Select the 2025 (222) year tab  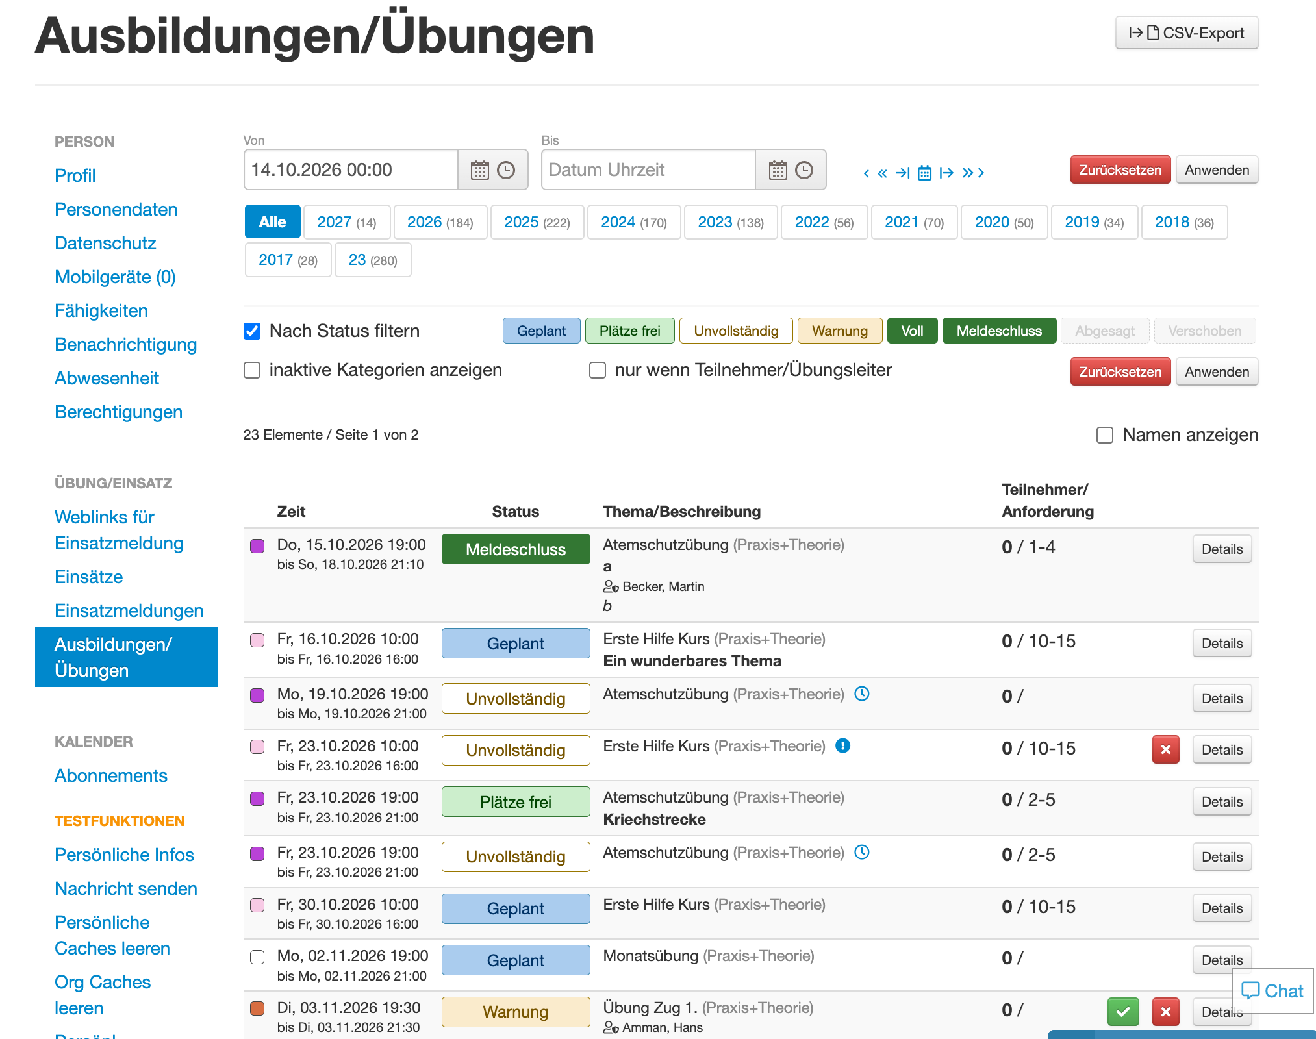[x=537, y=222]
